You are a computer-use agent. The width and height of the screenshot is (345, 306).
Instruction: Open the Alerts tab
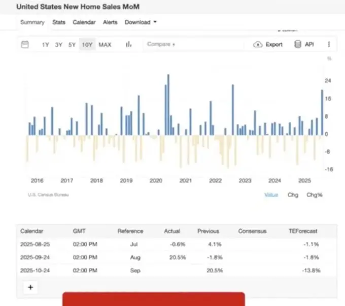(110, 22)
